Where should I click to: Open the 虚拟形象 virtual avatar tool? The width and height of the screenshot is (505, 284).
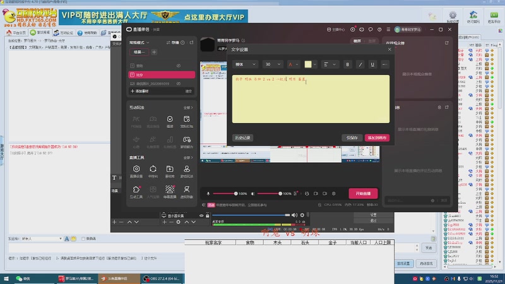click(x=186, y=192)
